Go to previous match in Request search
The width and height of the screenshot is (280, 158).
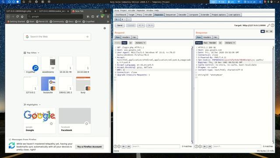pyautogui.click(x=124, y=147)
